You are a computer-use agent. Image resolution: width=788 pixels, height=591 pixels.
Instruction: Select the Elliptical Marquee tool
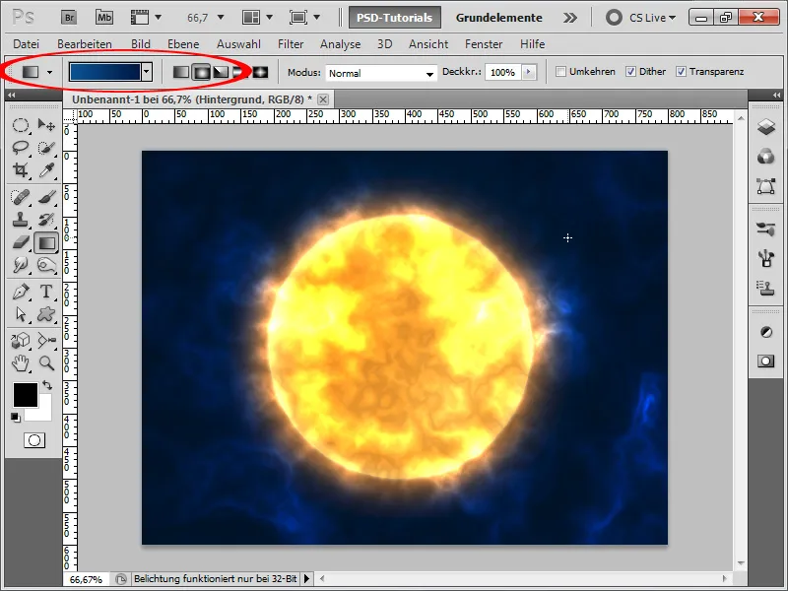tap(20, 125)
